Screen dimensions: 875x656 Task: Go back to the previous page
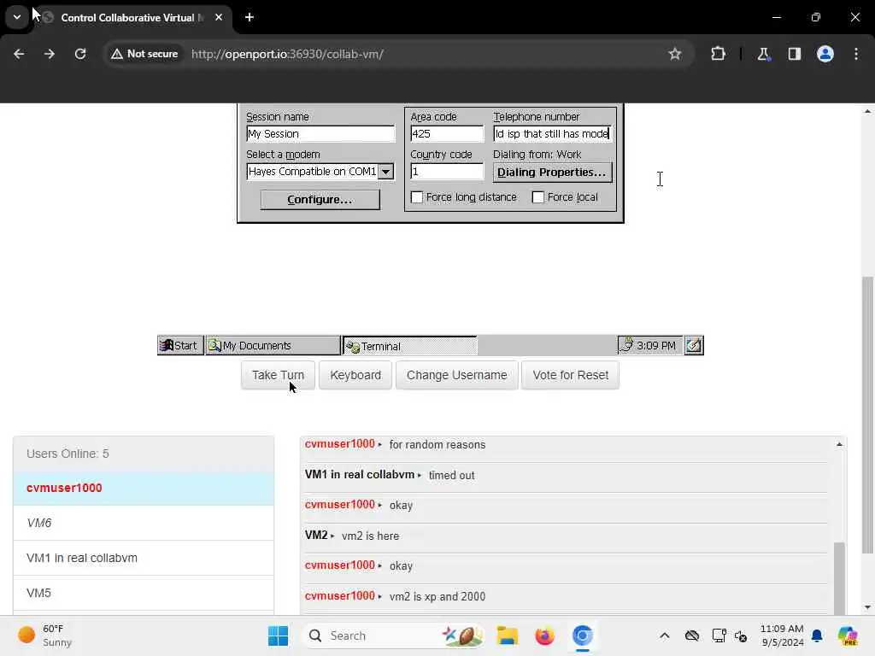click(x=19, y=54)
